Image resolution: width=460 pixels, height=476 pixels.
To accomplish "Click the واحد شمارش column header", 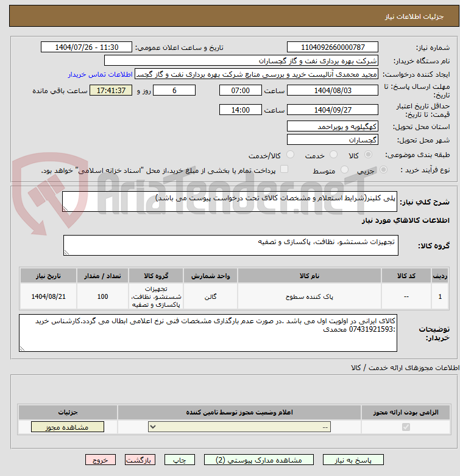I will pyautogui.click(x=210, y=276).
